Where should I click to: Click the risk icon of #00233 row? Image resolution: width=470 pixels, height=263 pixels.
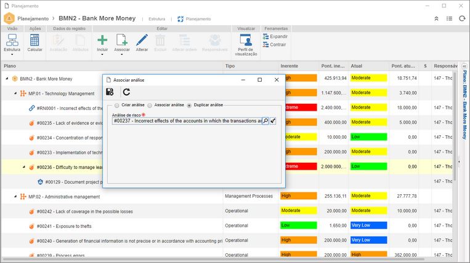point(32,152)
